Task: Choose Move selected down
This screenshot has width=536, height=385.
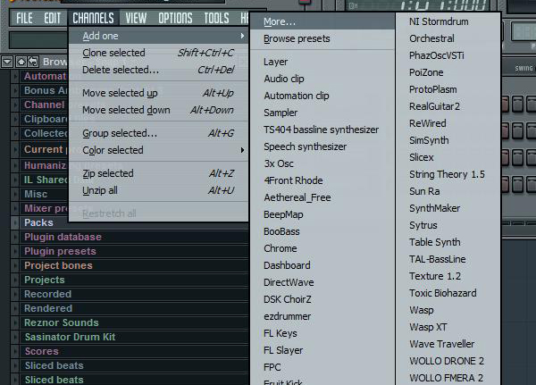Action: 159,110
